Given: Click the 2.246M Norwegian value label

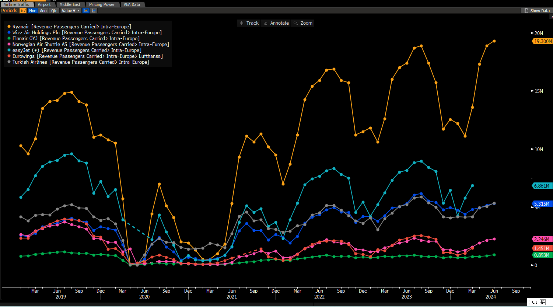Looking at the screenshot, I should tap(542, 239).
